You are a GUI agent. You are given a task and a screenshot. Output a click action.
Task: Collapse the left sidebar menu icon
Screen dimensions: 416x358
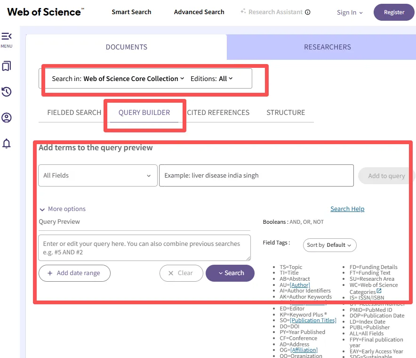pyautogui.click(x=7, y=36)
